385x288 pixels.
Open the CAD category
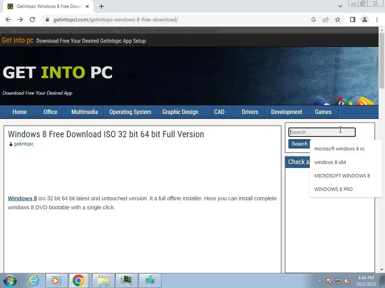[x=219, y=112]
